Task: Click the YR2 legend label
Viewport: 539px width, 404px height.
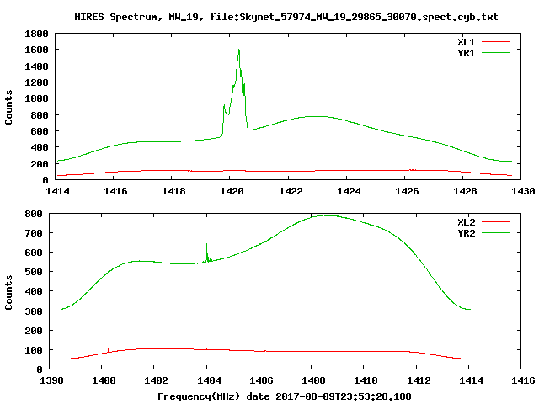Action: coord(466,233)
